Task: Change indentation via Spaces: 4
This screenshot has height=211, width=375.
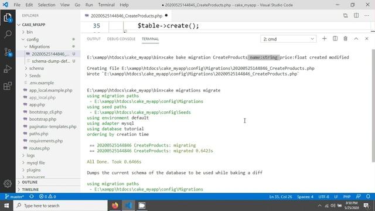Action: click(305, 197)
